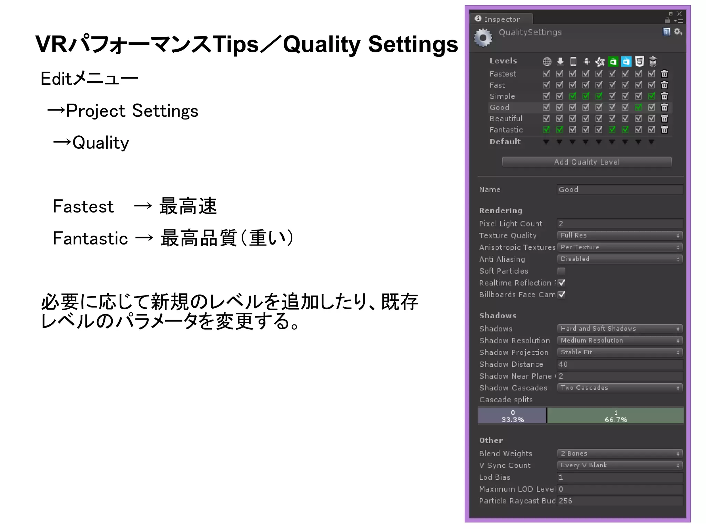Click the iPhone platform icon in Levels

click(573, 62)
